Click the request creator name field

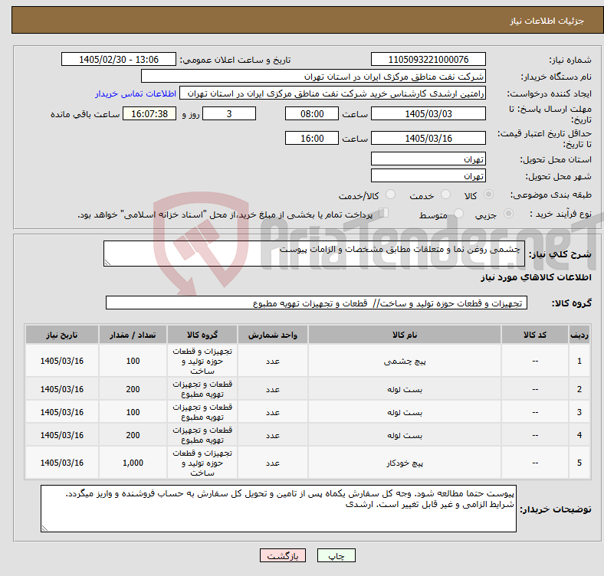pyautogui.click(x=333, y=93)
